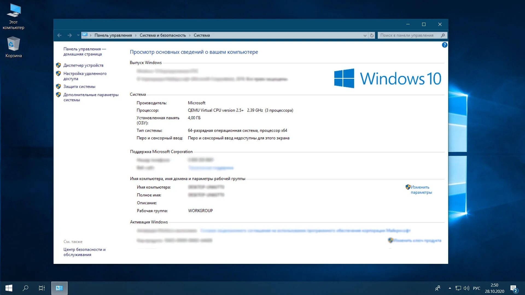525x295 pixels.
Task: Open Защита системы settings
Action: pyautogui.click(x=79, y=86)
